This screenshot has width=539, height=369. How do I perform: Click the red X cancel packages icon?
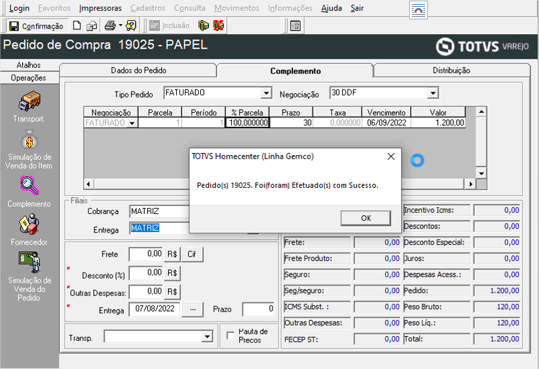tap(218, 25)
